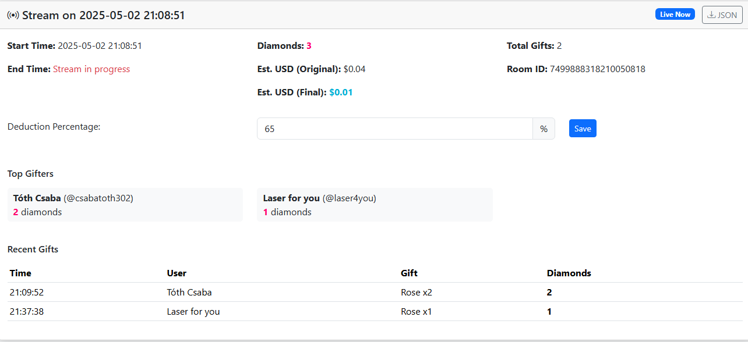This screenshot has height=342, width=748.
Task: Click the Stream in progress status text
Action: click(x=91, y=69)
